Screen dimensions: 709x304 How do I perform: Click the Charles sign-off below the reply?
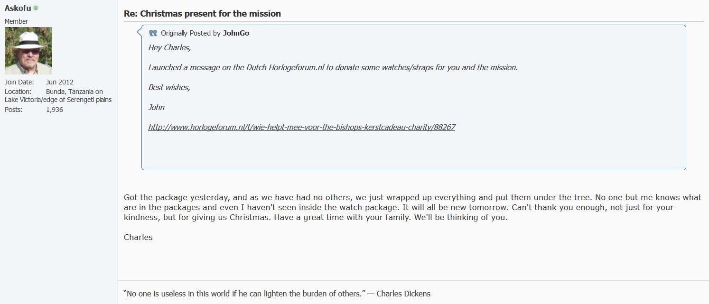138,237
